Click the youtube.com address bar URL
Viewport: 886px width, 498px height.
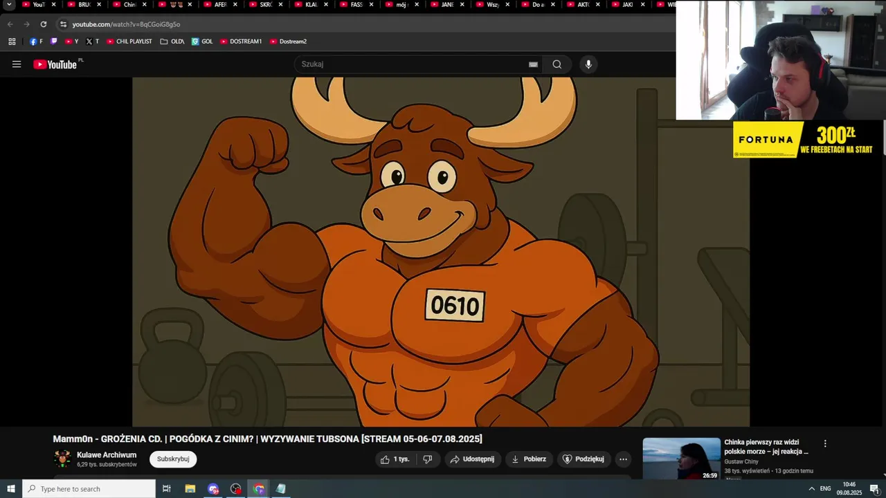(x=126, y=24)
